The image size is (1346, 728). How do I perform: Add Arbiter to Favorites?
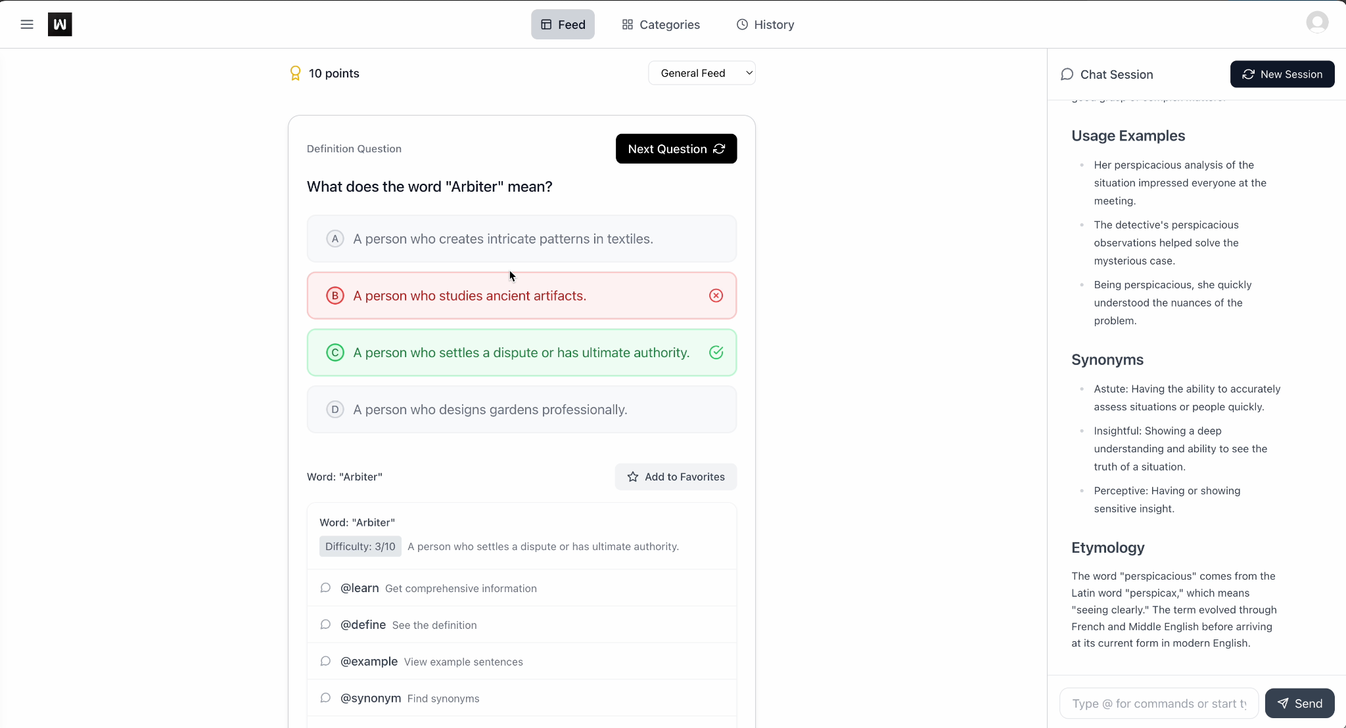[x=676, y=477]
